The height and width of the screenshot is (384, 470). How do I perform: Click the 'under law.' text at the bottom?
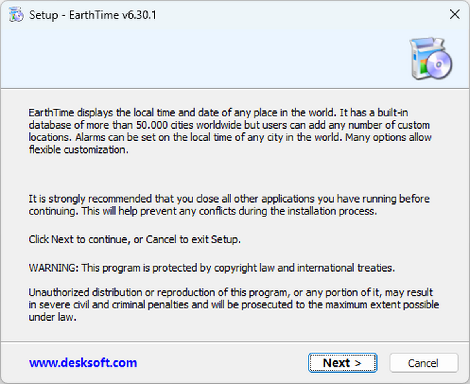52,317
